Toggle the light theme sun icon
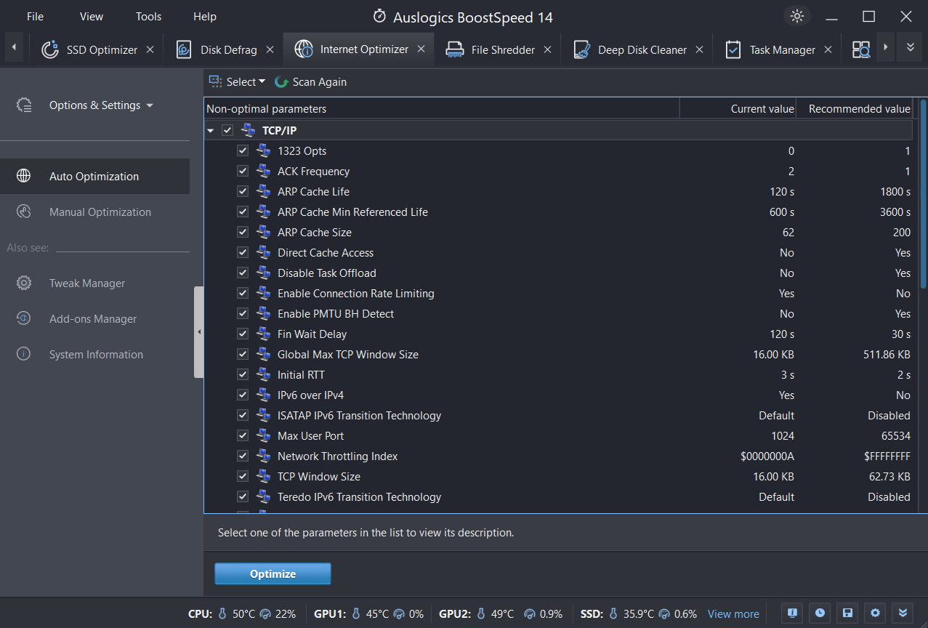Viewport: 928px width, 628px height. (796, 15)
